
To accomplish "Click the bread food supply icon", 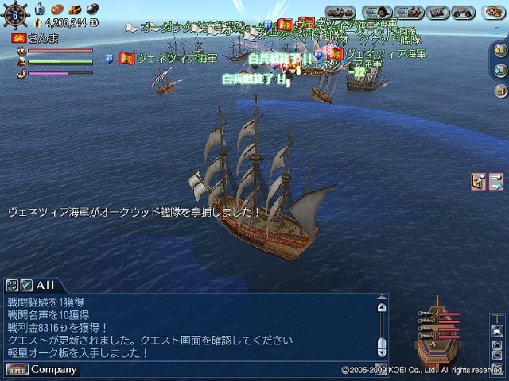I will pos(56,9).
